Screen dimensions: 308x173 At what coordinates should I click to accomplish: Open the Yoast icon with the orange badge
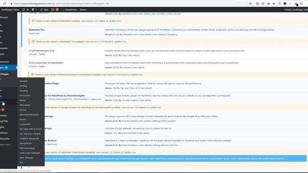55,10
